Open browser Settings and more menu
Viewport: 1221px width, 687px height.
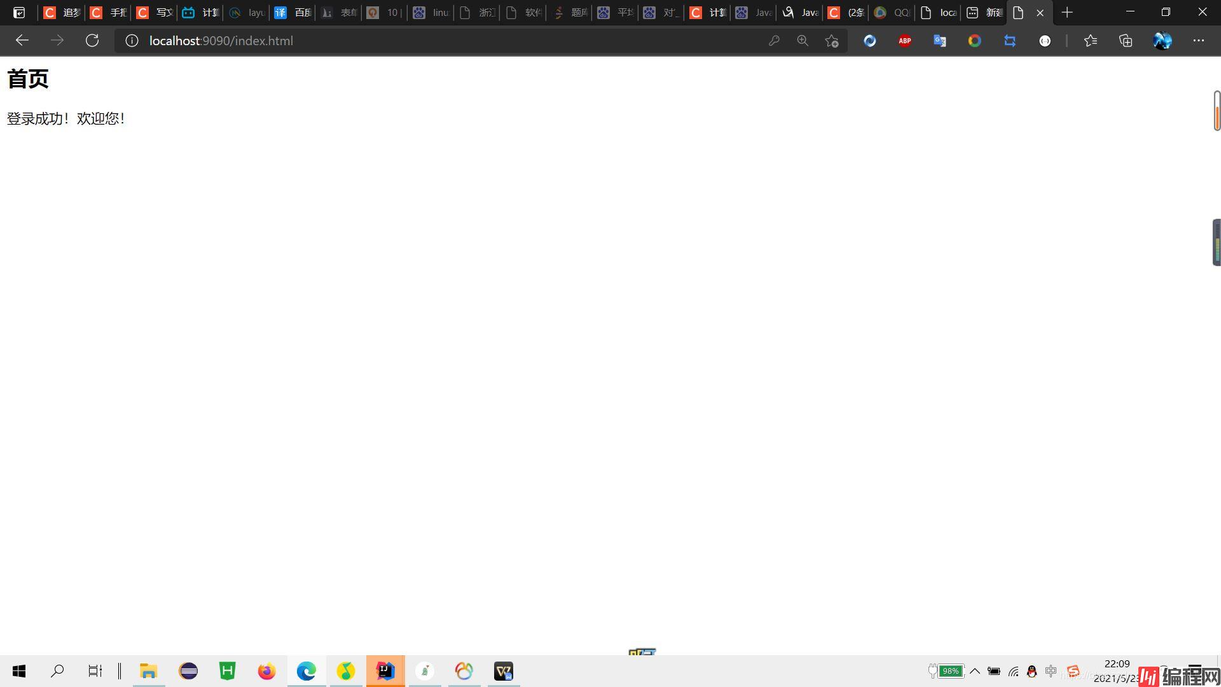[1199, 41]
